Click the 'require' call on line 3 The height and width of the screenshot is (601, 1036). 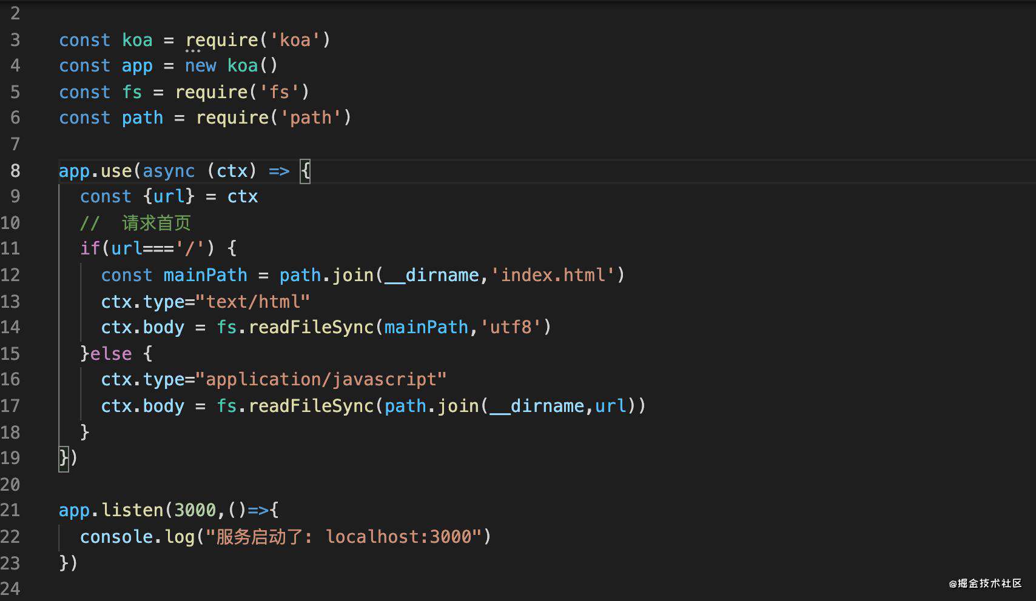pyautogui.click(x=221, y=40)
